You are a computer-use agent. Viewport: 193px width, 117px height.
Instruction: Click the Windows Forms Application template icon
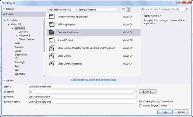[52, 16]
